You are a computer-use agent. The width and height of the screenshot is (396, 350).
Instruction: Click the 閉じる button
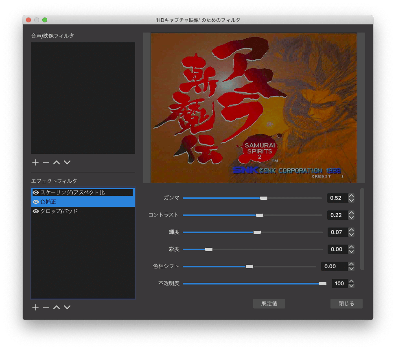(346, 304)
